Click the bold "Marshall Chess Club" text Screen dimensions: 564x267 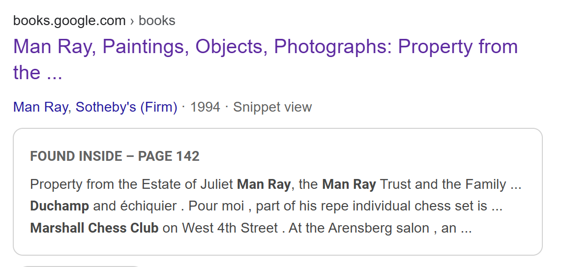coord(94,228)
